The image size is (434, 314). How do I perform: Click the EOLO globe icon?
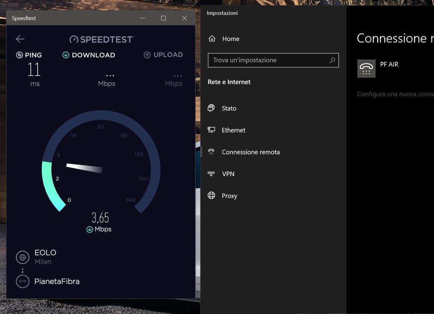click(x=22, y=257)
